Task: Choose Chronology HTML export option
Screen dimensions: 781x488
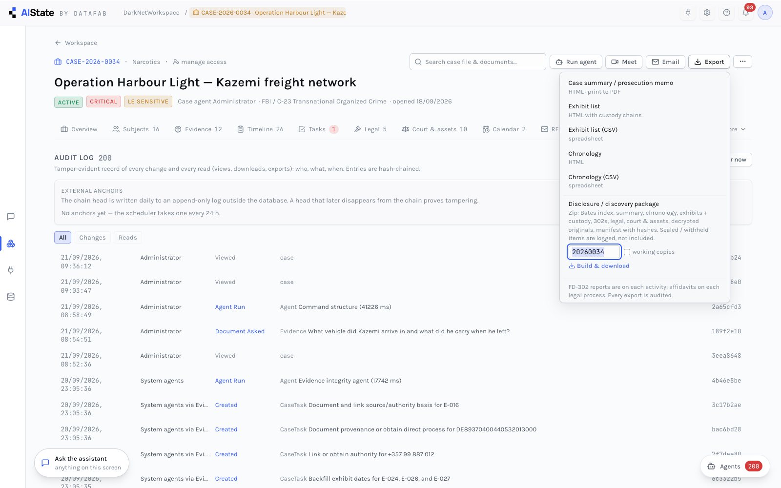Action: point(644,158)
